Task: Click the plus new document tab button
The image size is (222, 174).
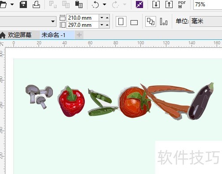Action: [x=79, y=35]
